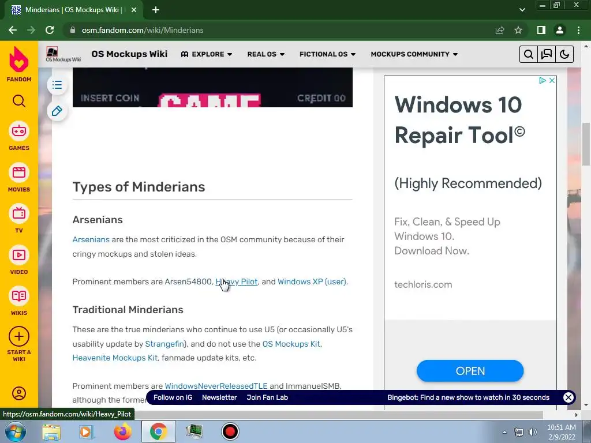
Task: Open the Chrome profile icon
Action: coord(560,30)
